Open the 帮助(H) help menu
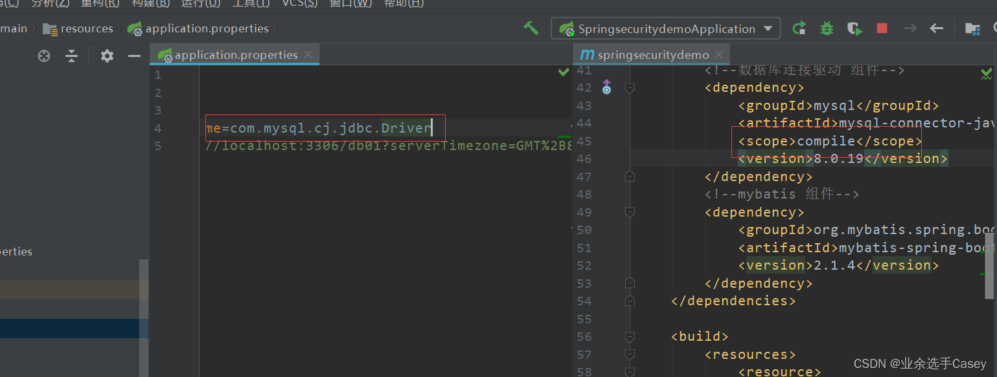The height and width of the screenshot is (377, 997). (x=404, y=3)
